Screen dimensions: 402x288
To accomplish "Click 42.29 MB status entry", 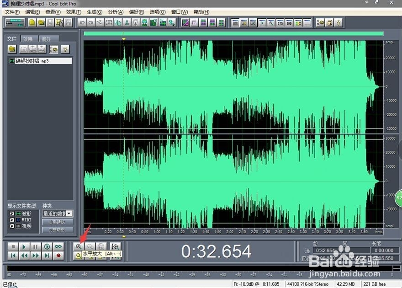I will (346, 284).
